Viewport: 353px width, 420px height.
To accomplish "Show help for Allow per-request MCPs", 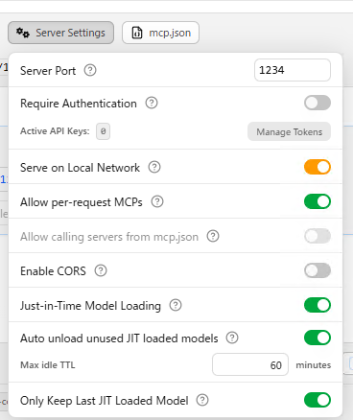I will pyautogui.click(x=157, y=201).
